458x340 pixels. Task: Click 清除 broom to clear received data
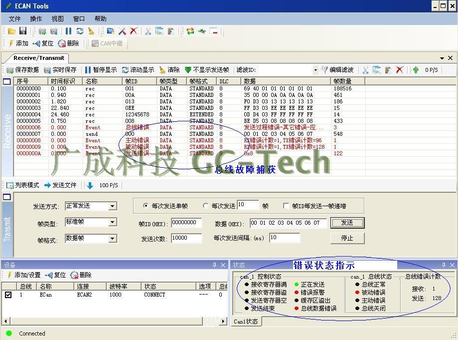pos(169,70)
